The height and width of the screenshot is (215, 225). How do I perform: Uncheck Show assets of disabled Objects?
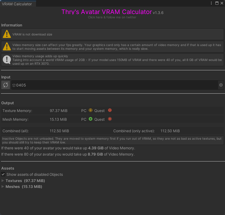pyautogui.click(x=3, y=174)
